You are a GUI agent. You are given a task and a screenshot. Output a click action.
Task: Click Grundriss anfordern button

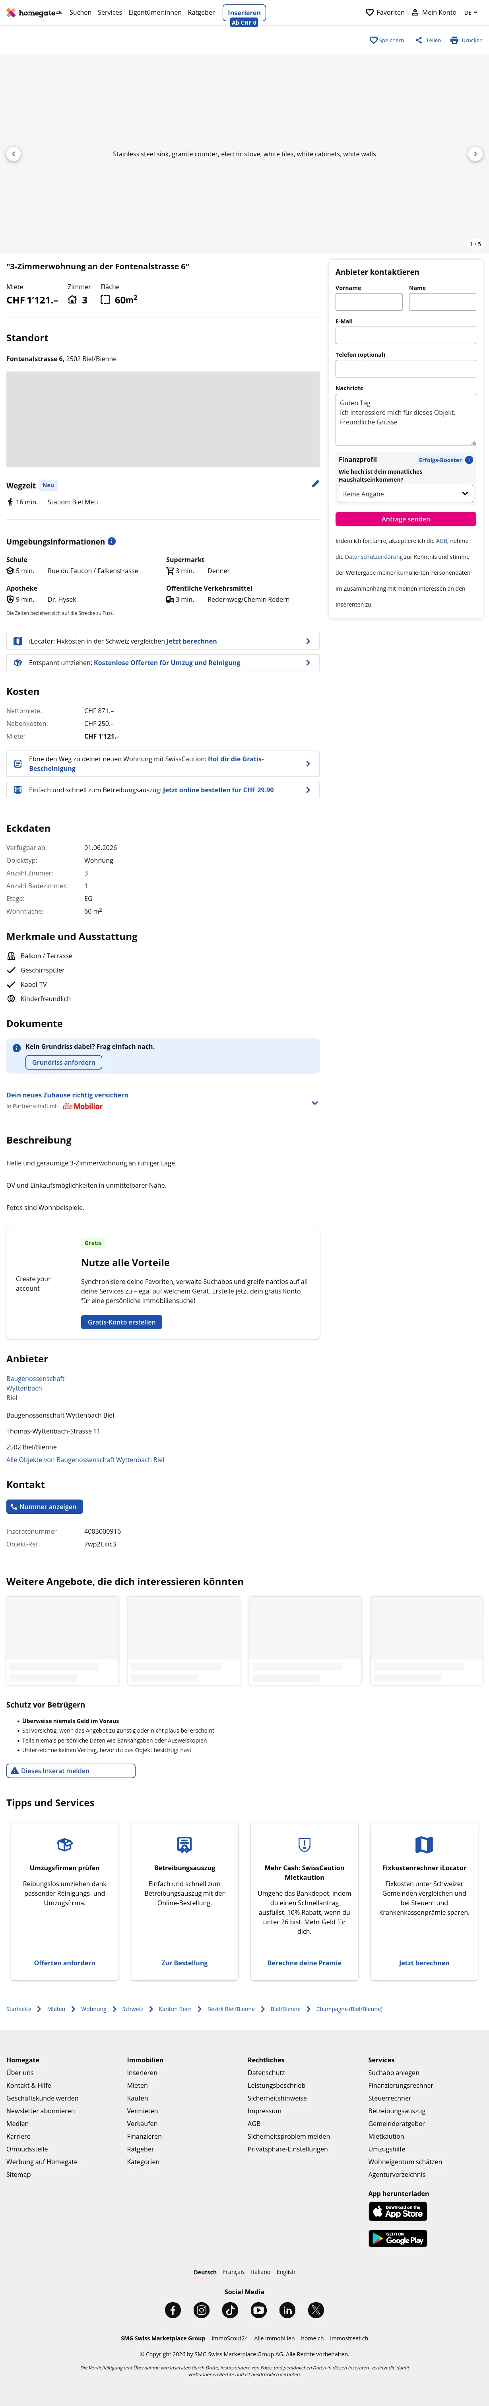pyautogui.click(x=64, y=1063)
